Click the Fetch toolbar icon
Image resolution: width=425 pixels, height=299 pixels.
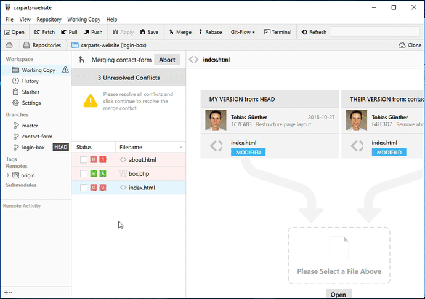click(37, 32)
